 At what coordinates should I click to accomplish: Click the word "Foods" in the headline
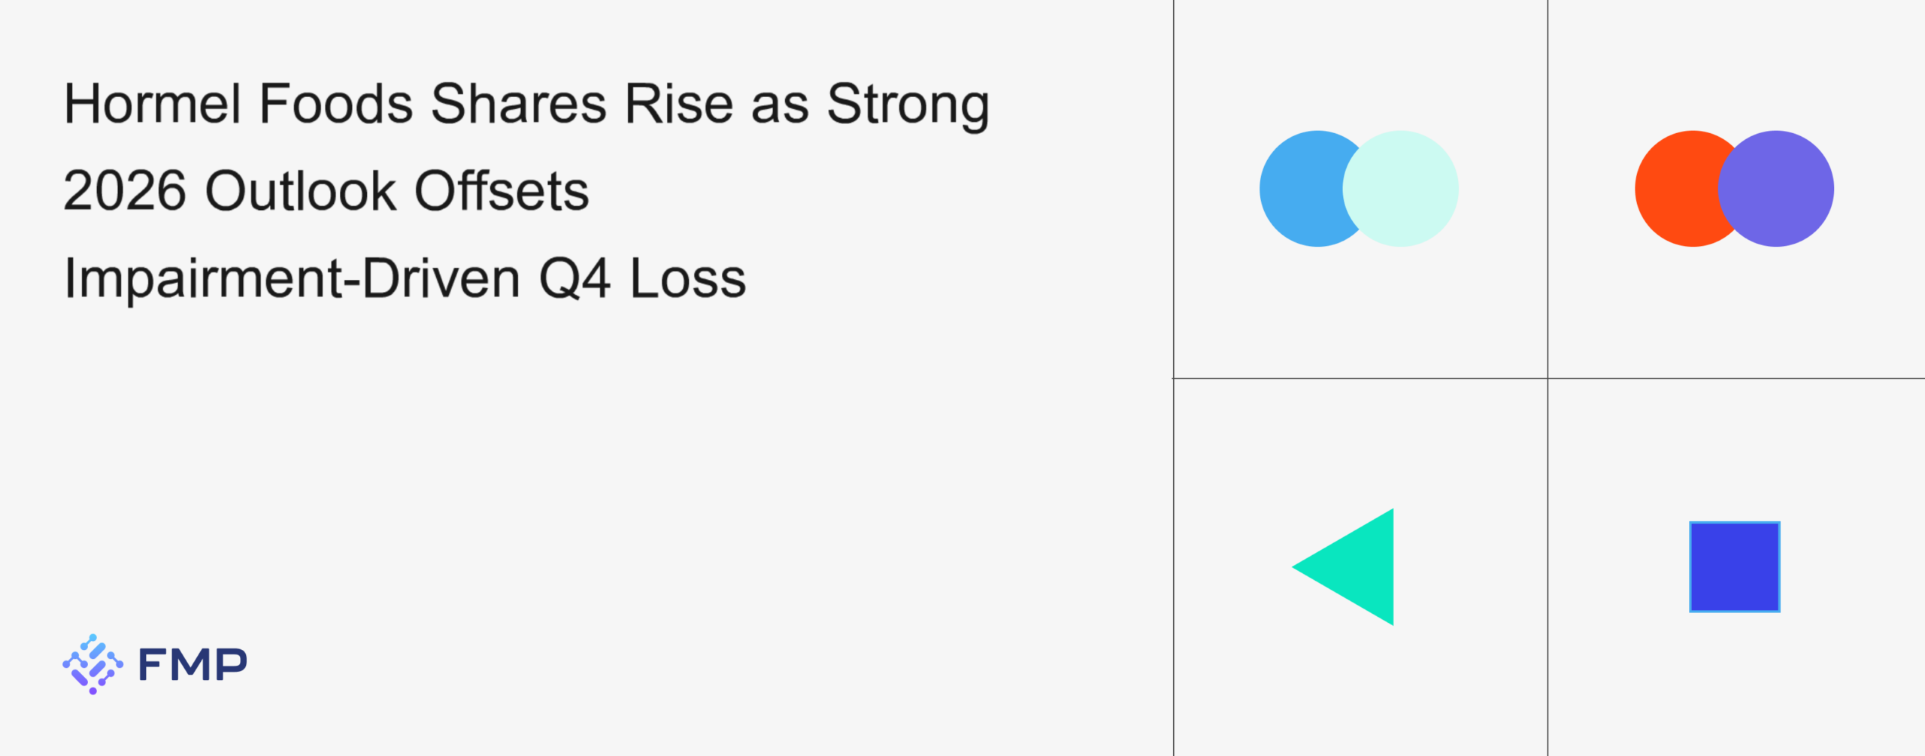[335, 104]
